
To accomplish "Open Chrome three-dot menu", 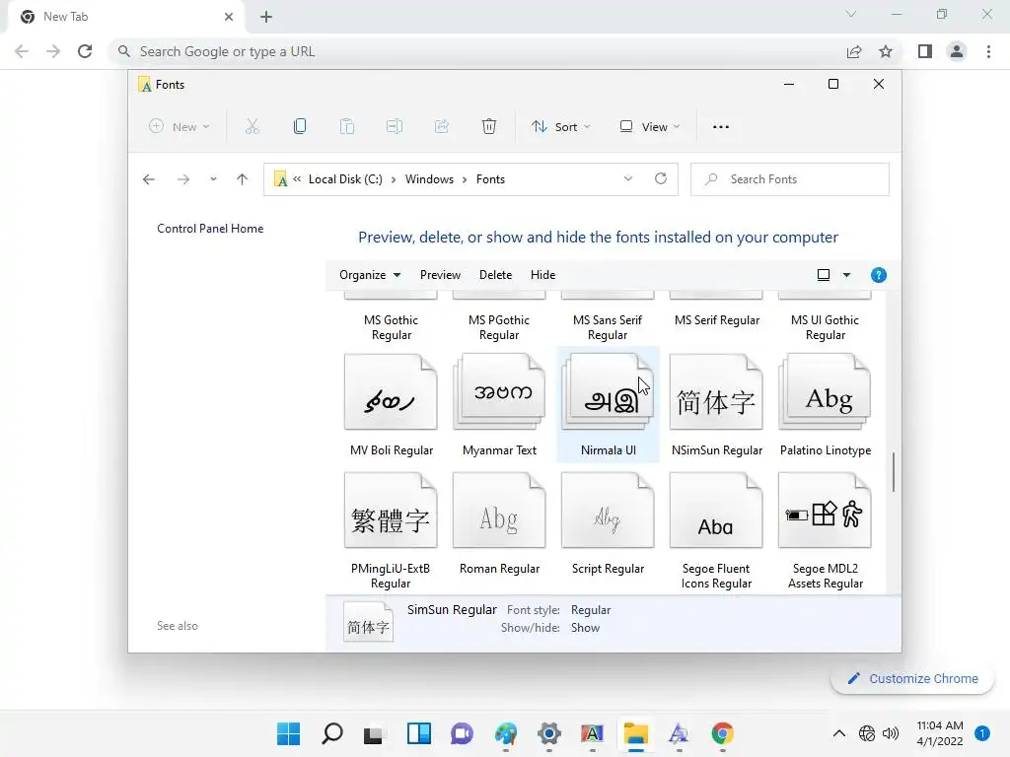I will tap(988, 51).
